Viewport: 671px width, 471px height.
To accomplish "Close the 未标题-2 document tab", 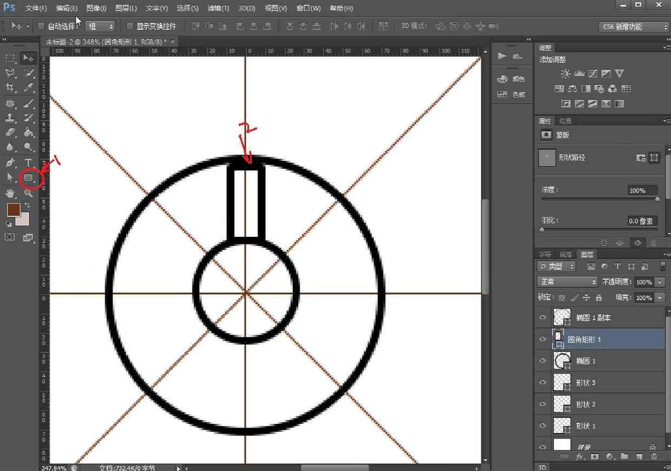I will [173, 42].
